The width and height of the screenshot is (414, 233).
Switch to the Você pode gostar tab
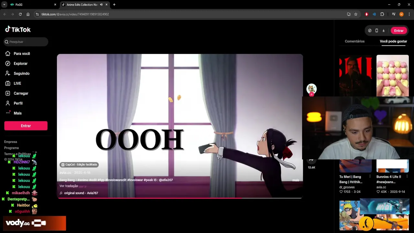click(x=393, y=41)
